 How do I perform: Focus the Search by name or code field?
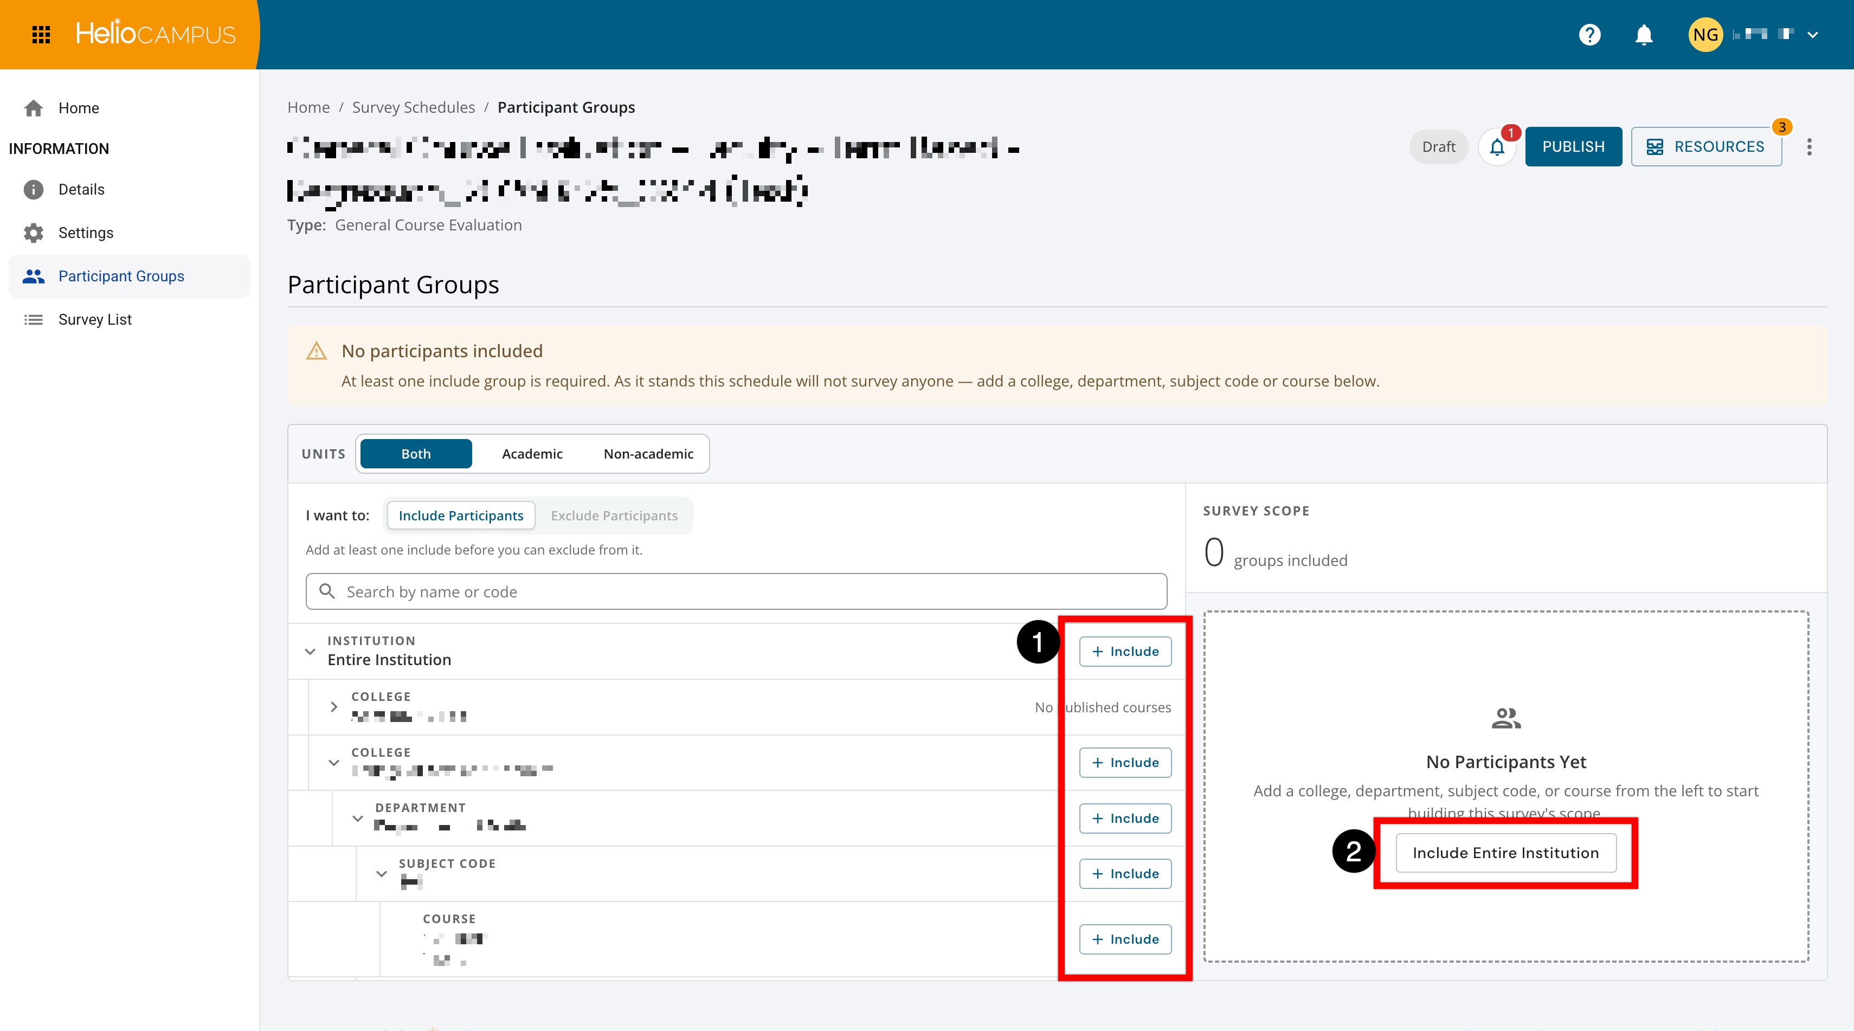(736, 591)
